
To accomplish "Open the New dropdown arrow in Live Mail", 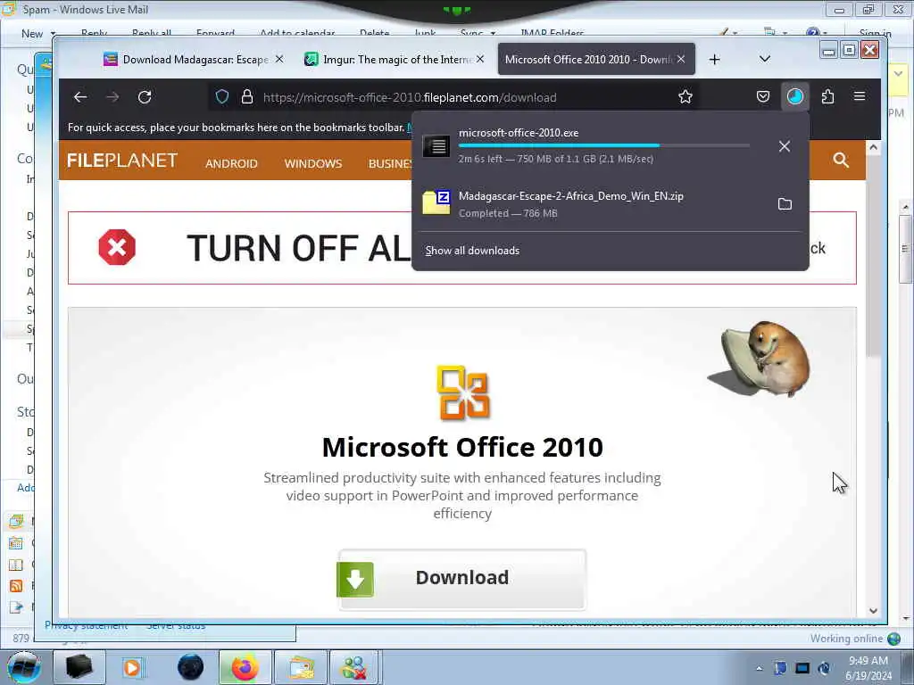I will [x=53, y=34].
